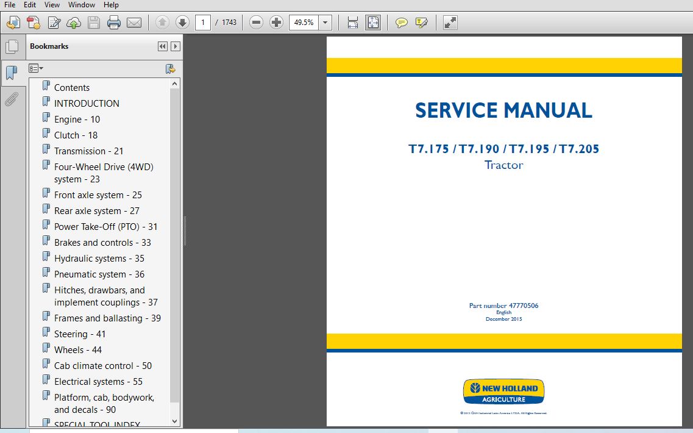
Task: Click the highlight text tool icon
Action: 422,22
